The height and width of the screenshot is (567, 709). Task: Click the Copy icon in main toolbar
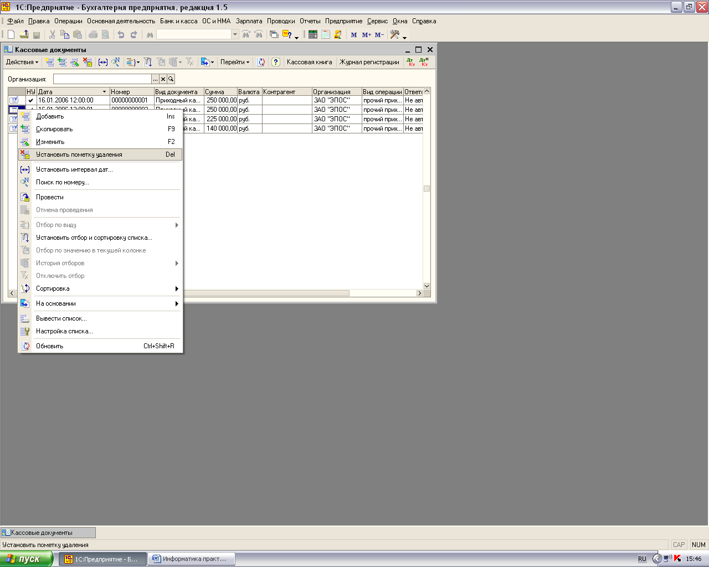65,34
